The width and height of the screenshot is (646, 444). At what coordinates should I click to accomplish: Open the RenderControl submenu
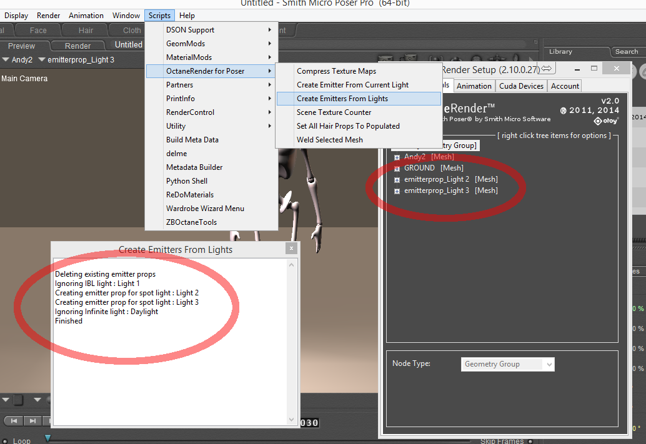click(212, 112)
